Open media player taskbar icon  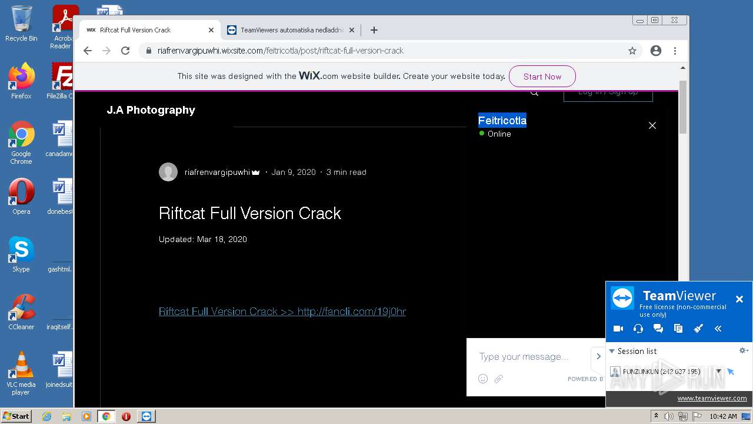coord(86,416)
